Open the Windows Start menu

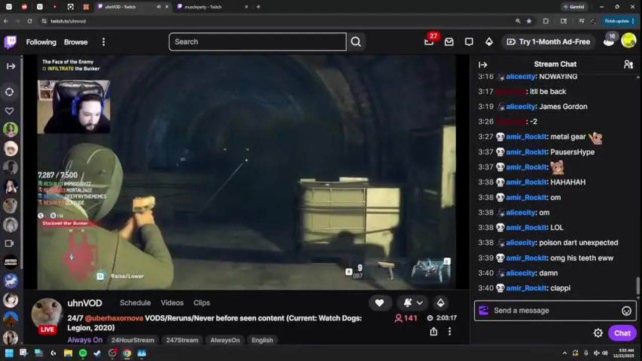coord(9,353)
